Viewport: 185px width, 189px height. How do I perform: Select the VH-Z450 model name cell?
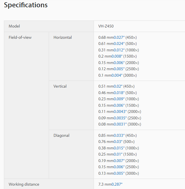tap(106, 26)
